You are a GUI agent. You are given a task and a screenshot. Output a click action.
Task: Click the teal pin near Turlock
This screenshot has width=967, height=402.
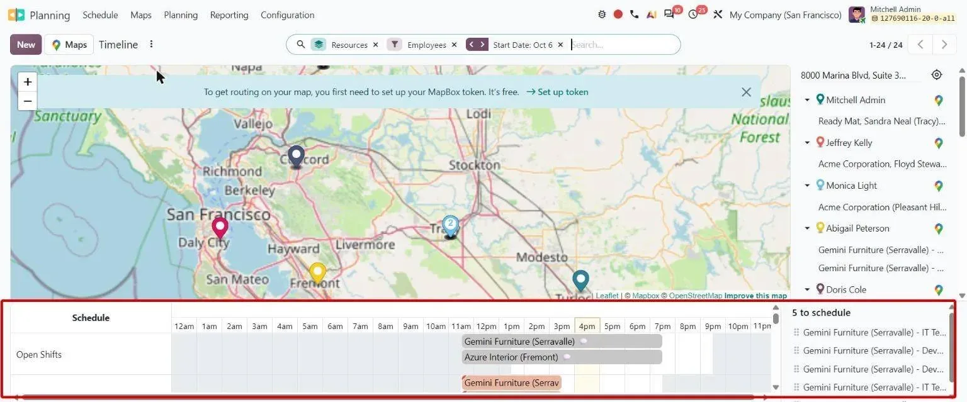click(580, 281)
